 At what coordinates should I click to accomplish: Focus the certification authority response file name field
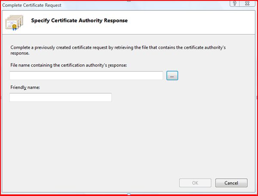click(86, 76)
